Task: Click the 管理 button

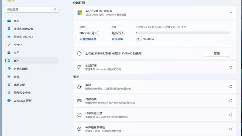Action: [x=217, y=54]
